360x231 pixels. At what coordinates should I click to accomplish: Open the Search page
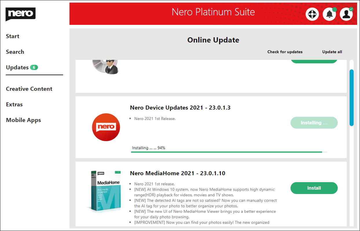(15, 52)
